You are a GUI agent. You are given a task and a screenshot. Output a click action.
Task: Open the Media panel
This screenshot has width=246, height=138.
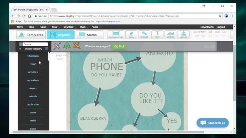click(90, 35)
